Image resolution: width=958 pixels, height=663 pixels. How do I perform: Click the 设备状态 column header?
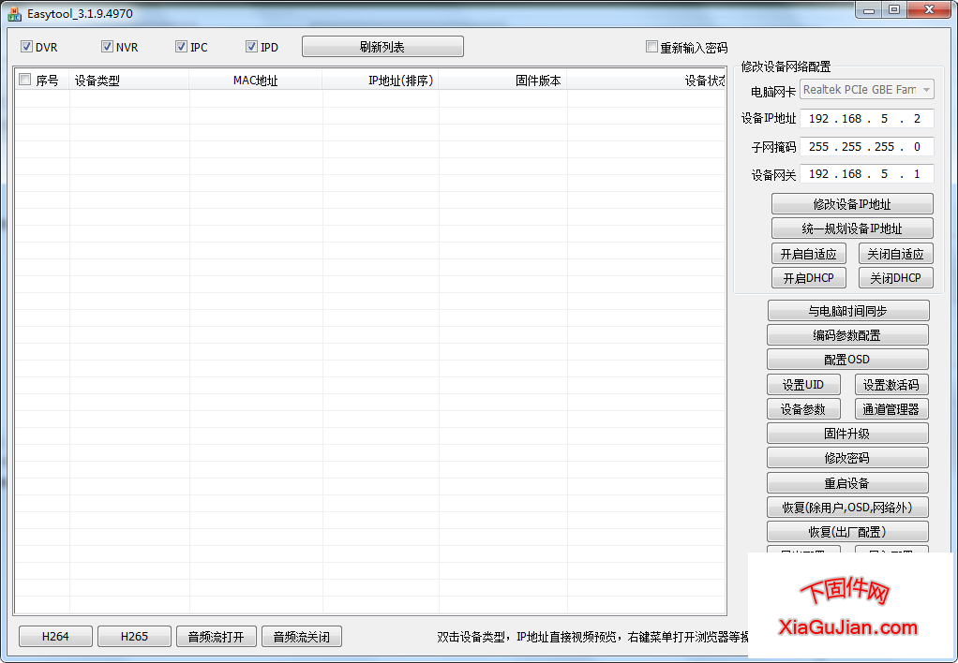646,80
